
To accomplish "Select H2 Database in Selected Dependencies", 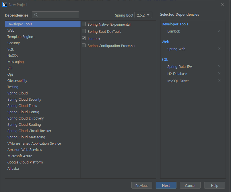I will click(x=177, y=74).
